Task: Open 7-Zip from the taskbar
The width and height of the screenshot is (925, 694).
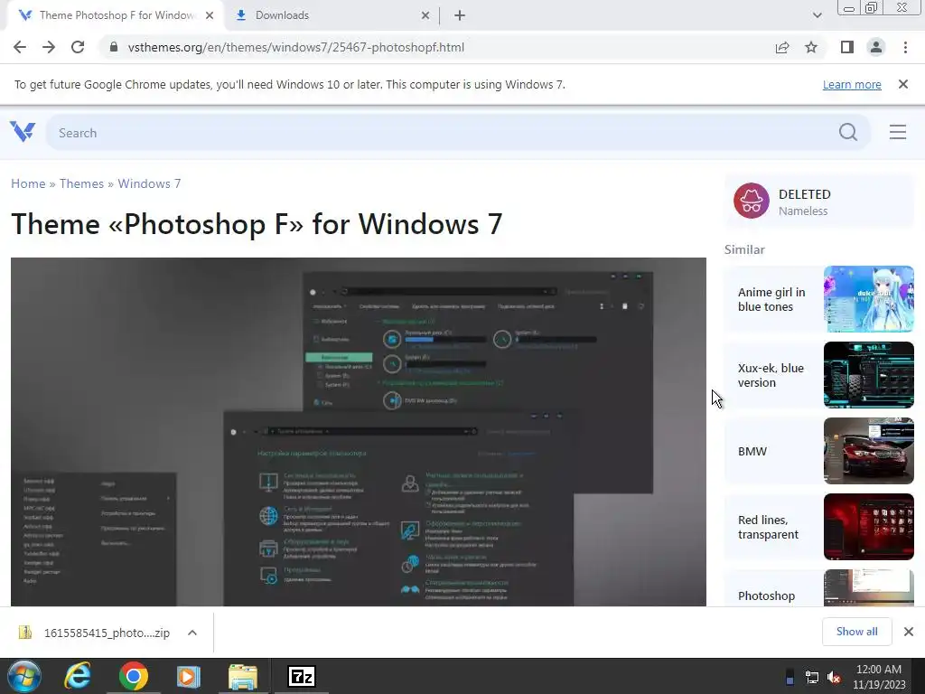Action: (x=302, y=676)
